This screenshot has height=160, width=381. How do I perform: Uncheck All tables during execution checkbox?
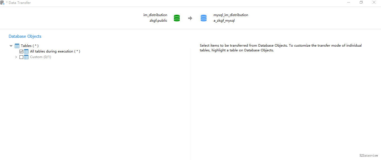(x=21, y=51)
